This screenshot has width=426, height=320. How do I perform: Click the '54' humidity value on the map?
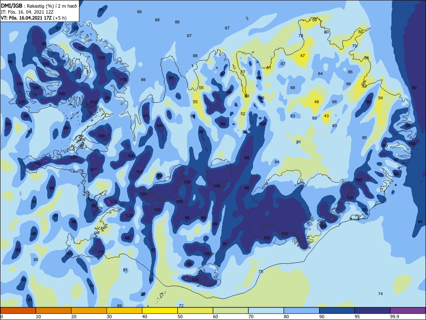click(x=380, y=98)
